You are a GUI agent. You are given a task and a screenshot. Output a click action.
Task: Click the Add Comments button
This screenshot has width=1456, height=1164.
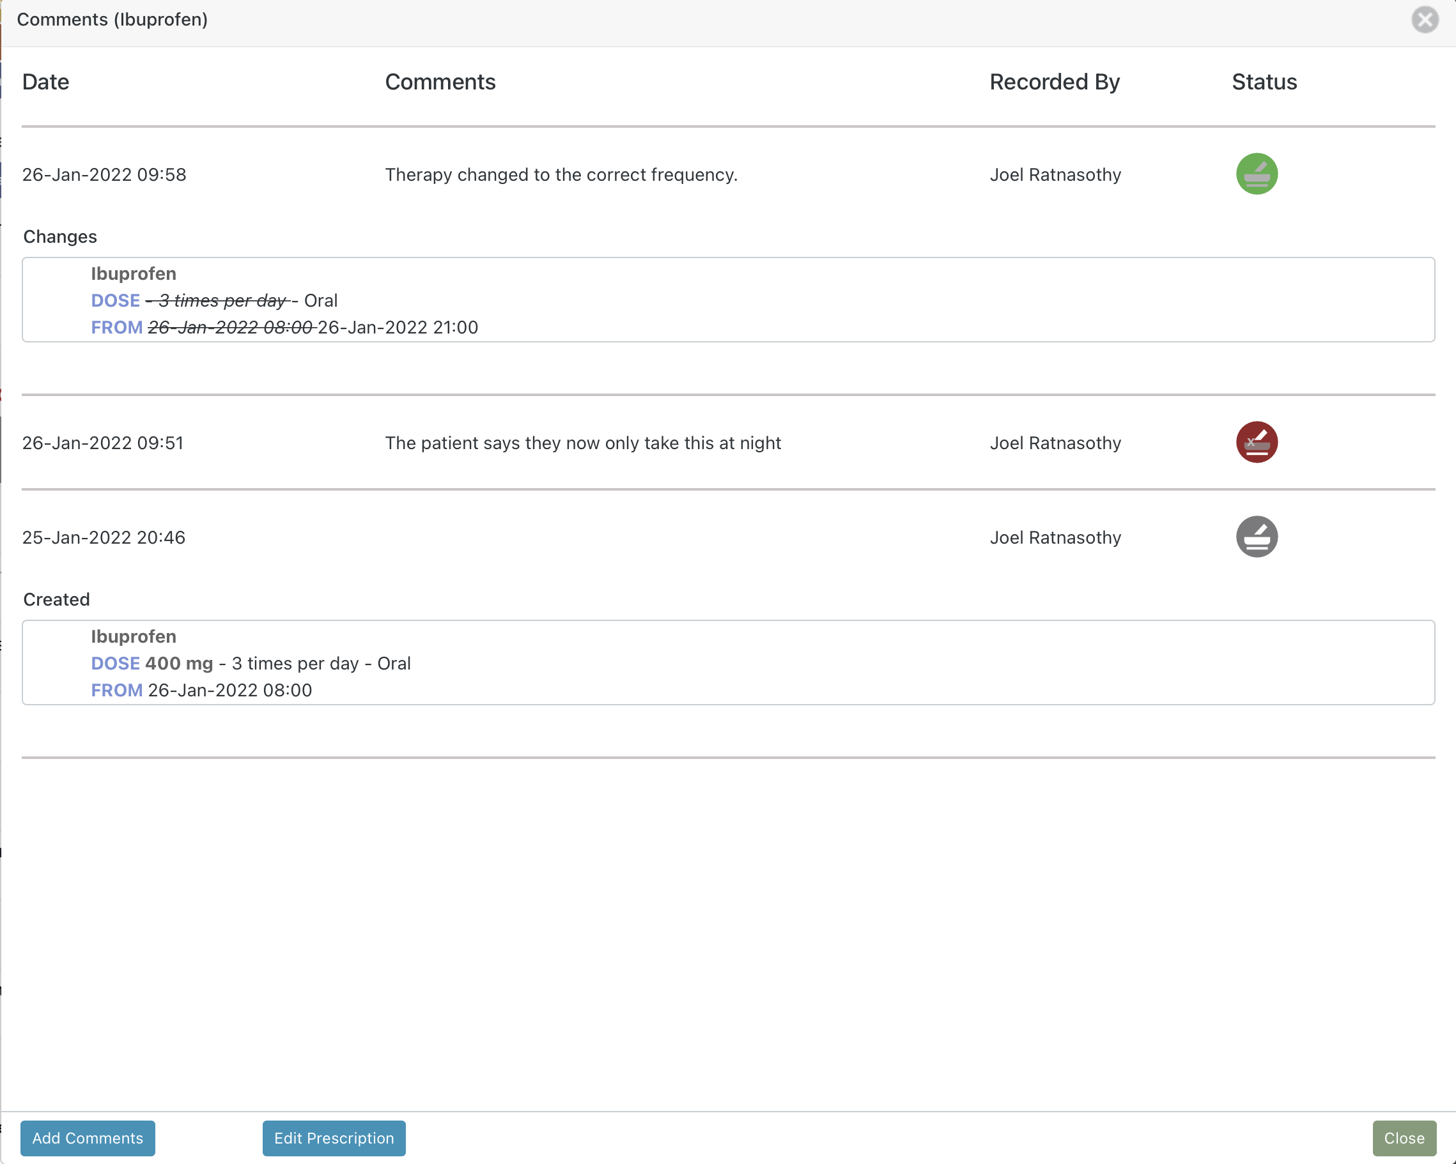[88, 1138]
